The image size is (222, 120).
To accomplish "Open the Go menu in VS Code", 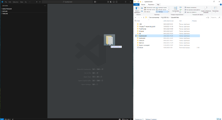I will (x=26, y=2).
